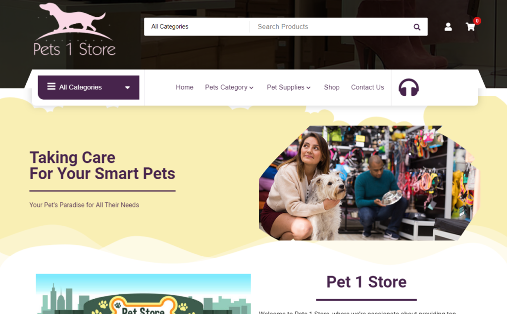Click the headphones support icon

tap(408, 87)
